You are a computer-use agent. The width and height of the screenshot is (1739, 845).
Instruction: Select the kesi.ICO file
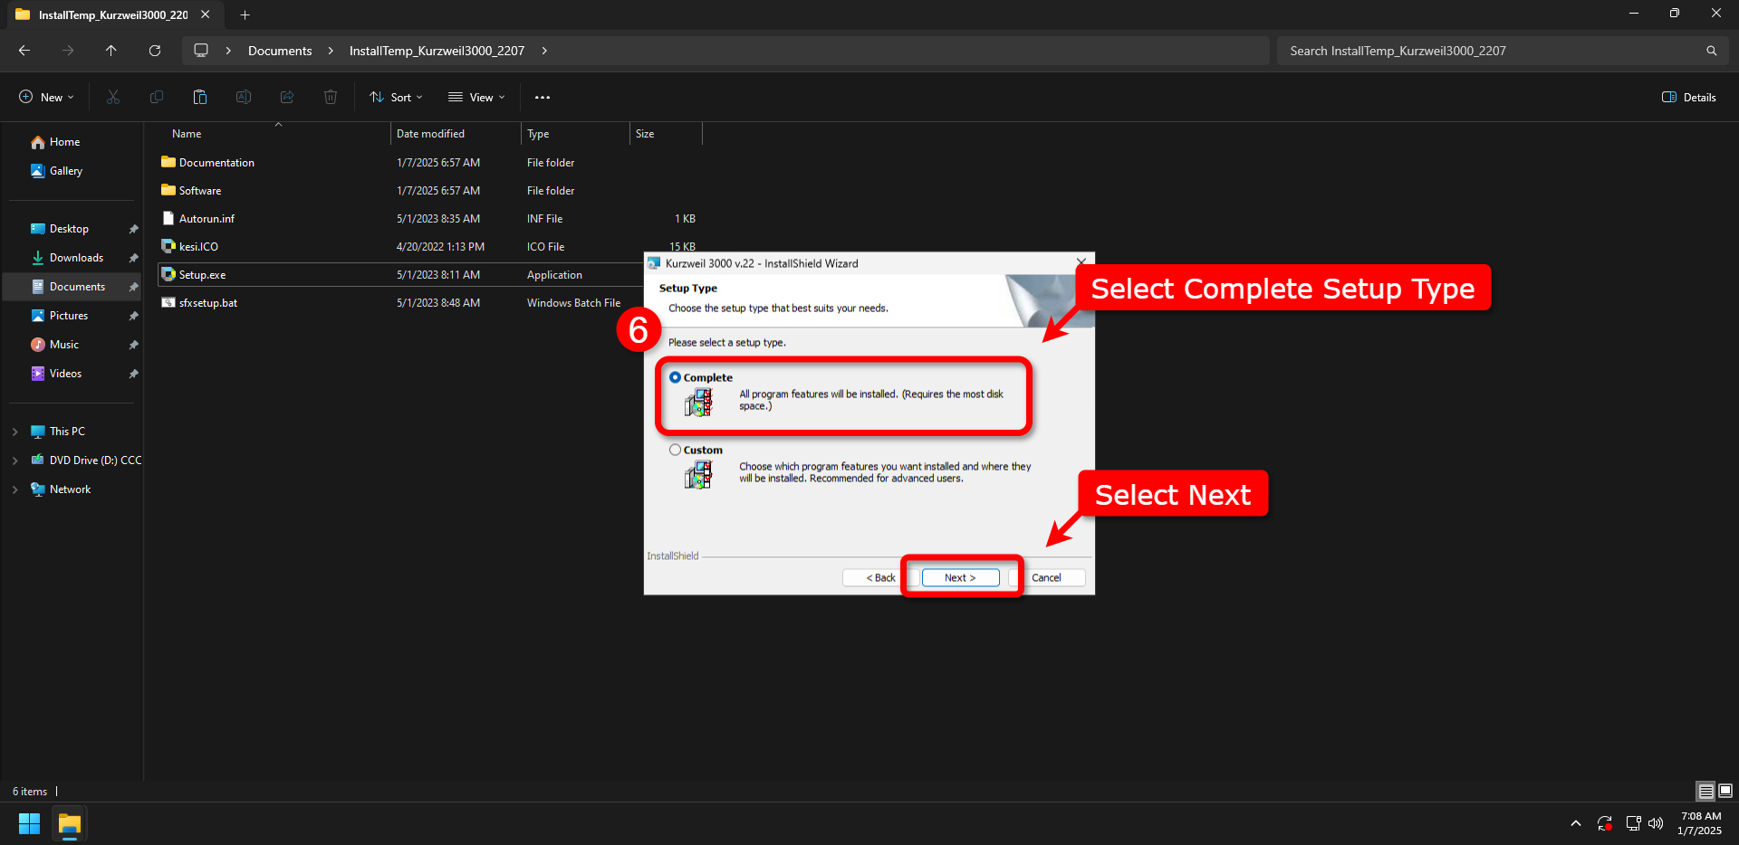[x=198, y=247]
